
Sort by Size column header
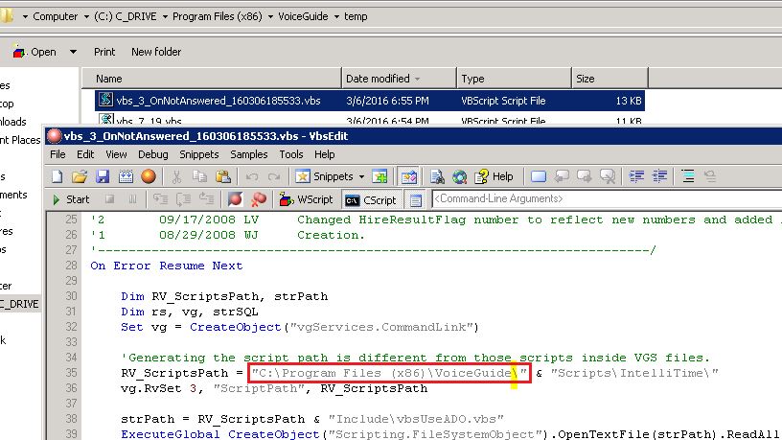tap(609, 79)
